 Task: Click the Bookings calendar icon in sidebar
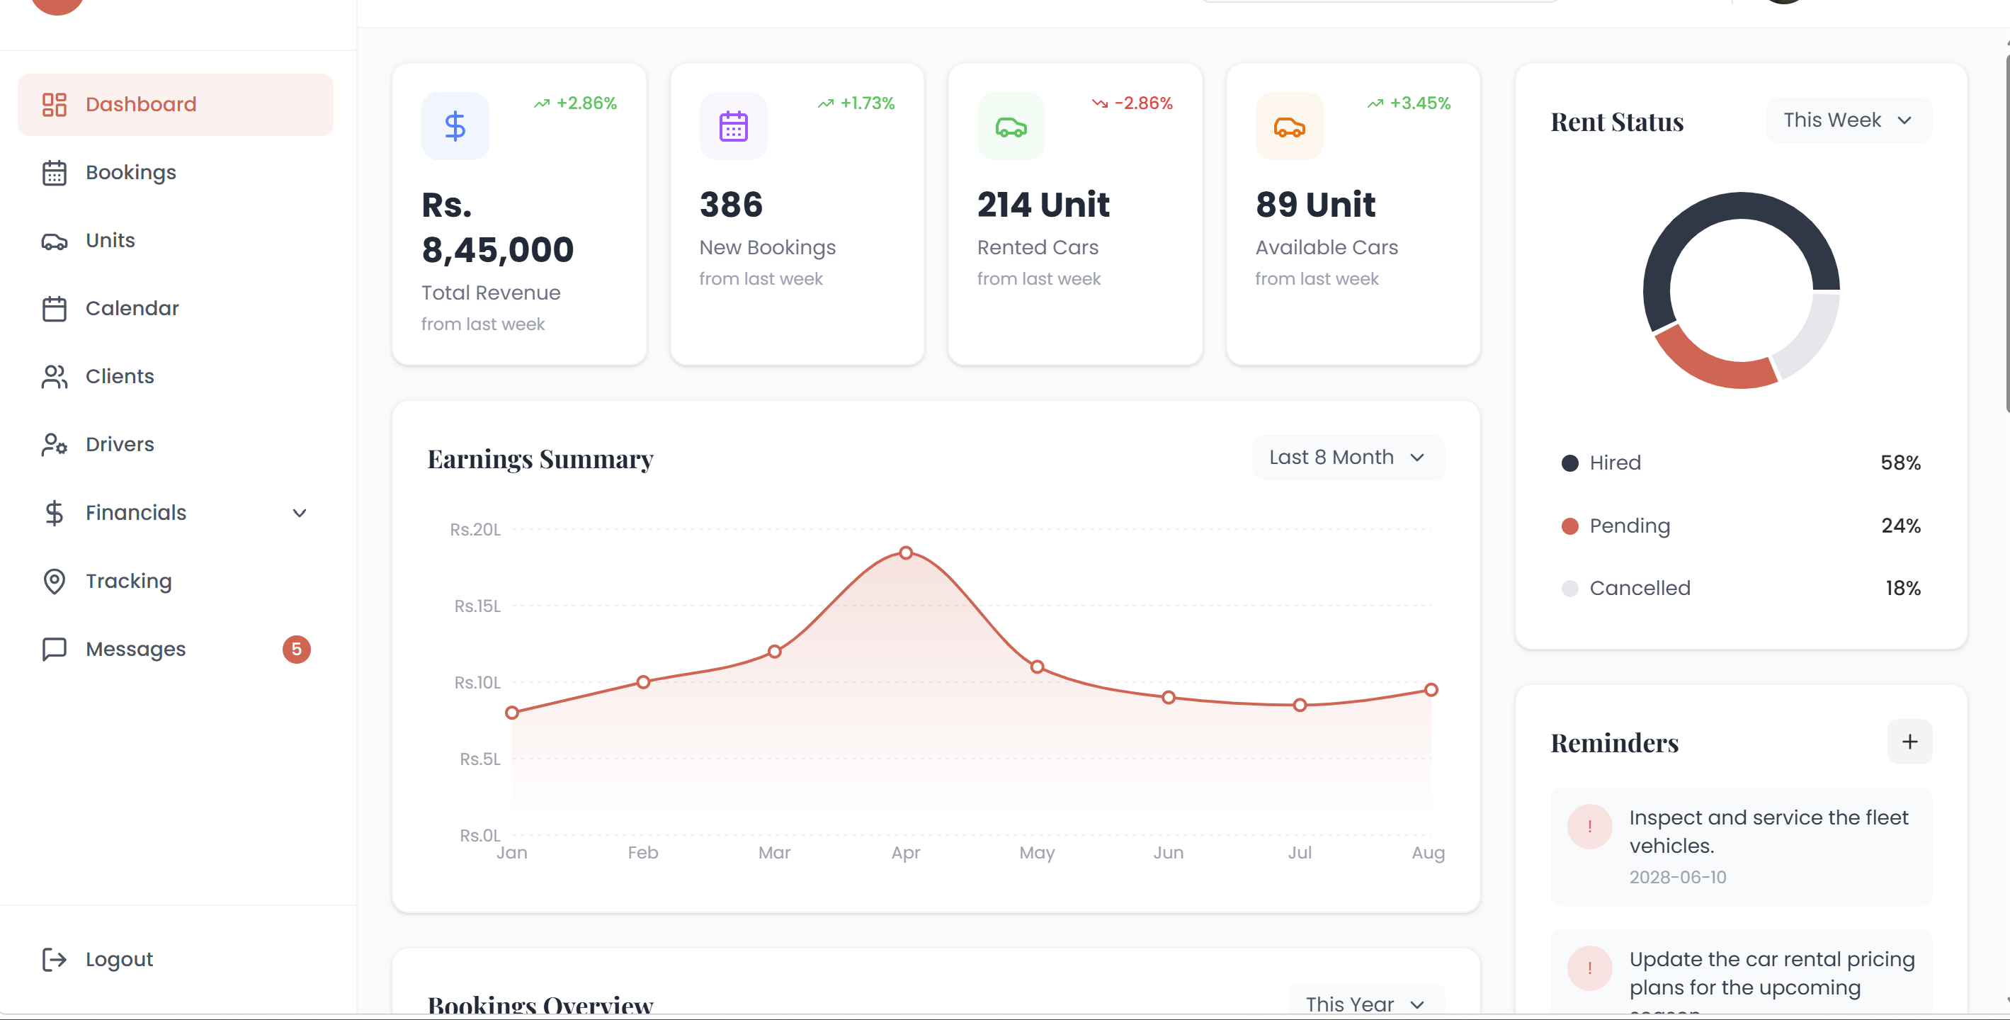coord(54,172)
